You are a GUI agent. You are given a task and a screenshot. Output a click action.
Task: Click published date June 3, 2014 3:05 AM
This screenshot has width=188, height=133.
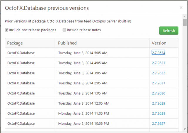(83, 73)
